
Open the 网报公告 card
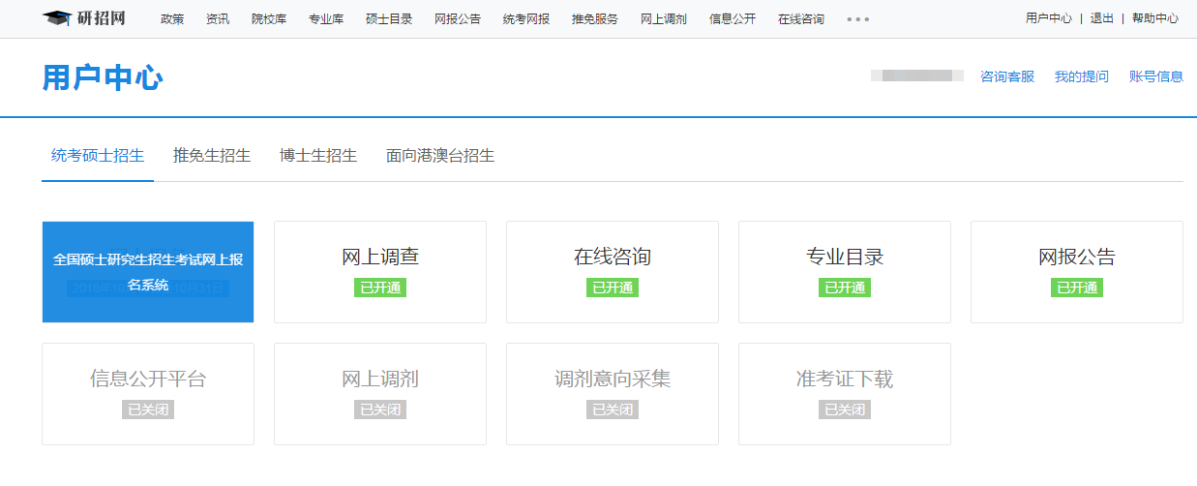pyautogui.click(x=1076, y=271)
